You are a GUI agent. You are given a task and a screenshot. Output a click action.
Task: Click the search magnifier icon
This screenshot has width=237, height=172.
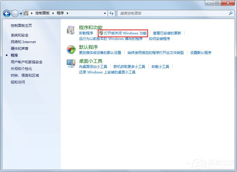click(x=231, y=13)
